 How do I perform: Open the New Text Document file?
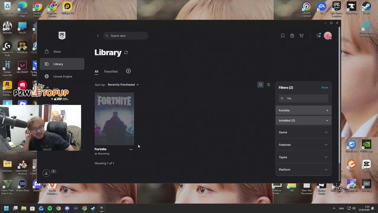(x=307, y=188)
